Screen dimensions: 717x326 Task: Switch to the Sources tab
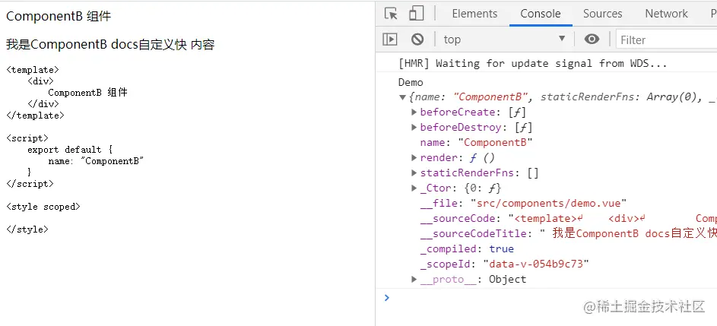(x=602, y=14)
